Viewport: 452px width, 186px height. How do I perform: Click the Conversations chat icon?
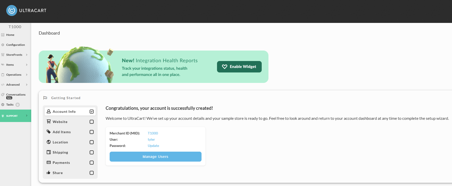click(3, 95)
